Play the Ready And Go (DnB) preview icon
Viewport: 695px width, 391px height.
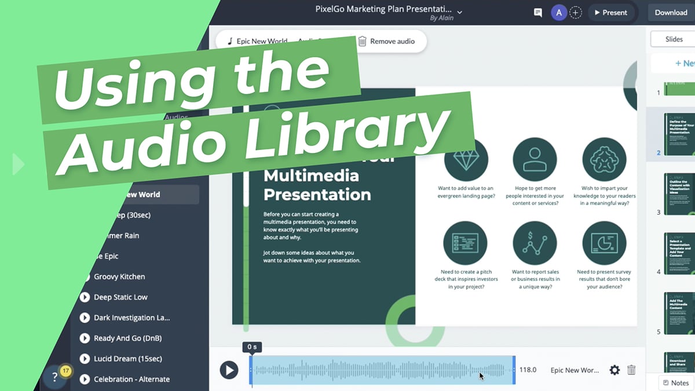pyautogui.click(x=85, y=338)
